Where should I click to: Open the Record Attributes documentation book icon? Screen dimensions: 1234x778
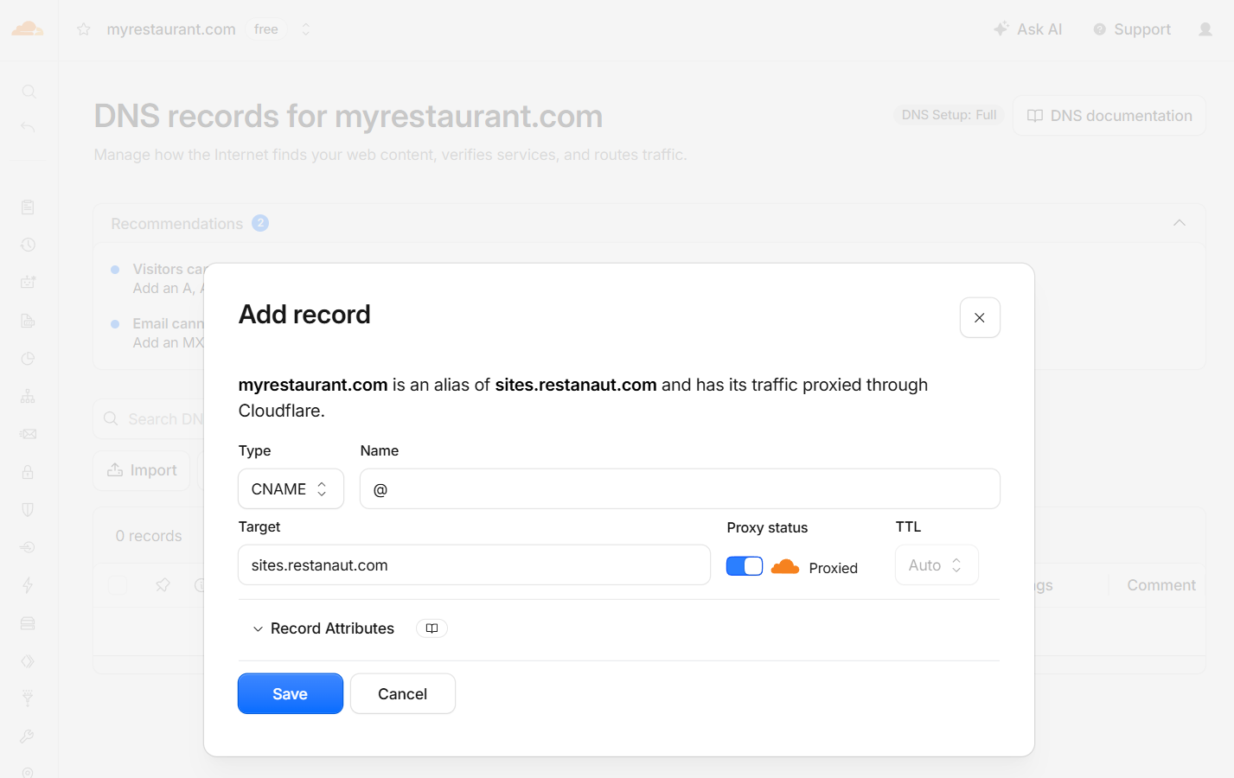(432, 628)
